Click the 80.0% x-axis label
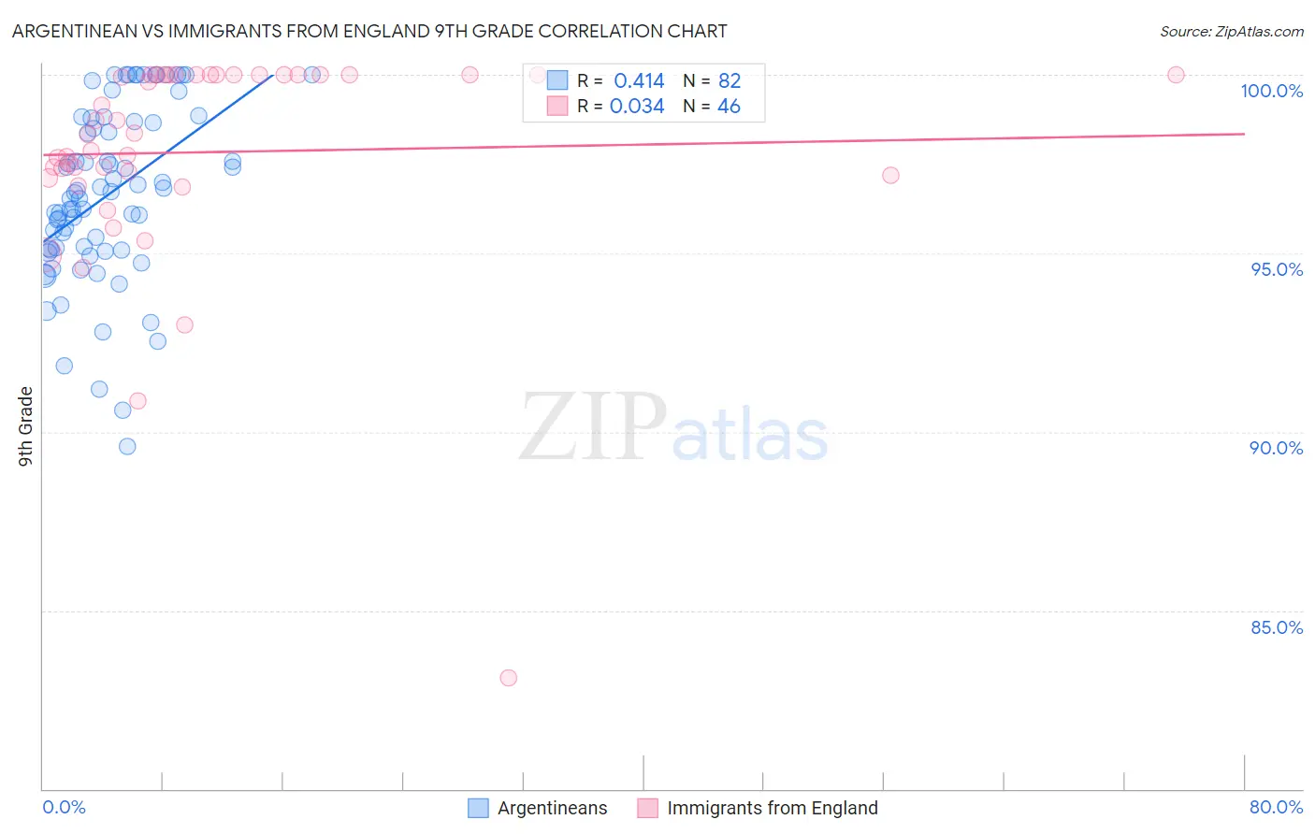This screenshot has width=1315, height=834. 1276,807
